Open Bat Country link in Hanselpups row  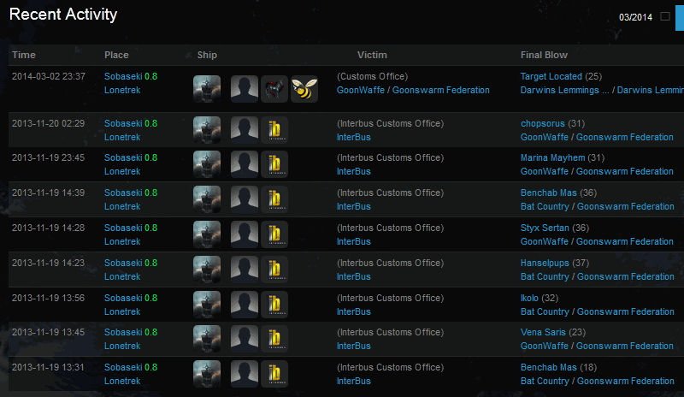click(x=545, y=277)
